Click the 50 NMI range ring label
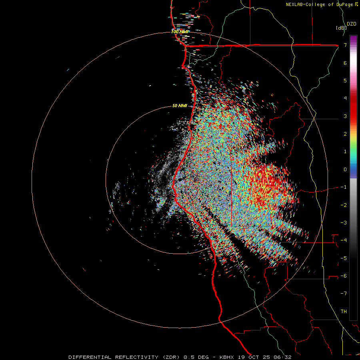360x360 pixels. pyautogui.click(x=180, y=106)
